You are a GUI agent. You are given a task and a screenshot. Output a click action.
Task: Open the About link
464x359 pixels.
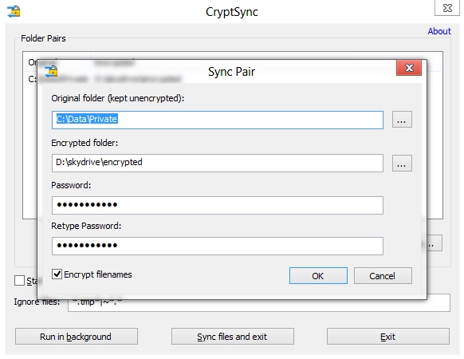(439, 31)
